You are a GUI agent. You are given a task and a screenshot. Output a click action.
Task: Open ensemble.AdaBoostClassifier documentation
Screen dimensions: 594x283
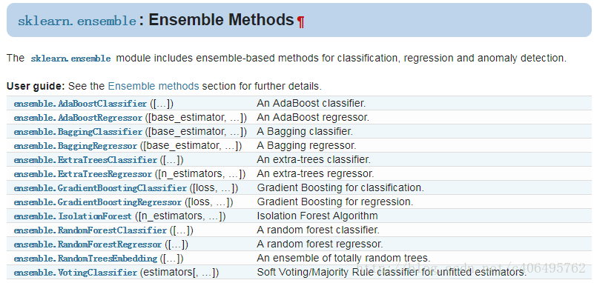(x=80, y=104)
